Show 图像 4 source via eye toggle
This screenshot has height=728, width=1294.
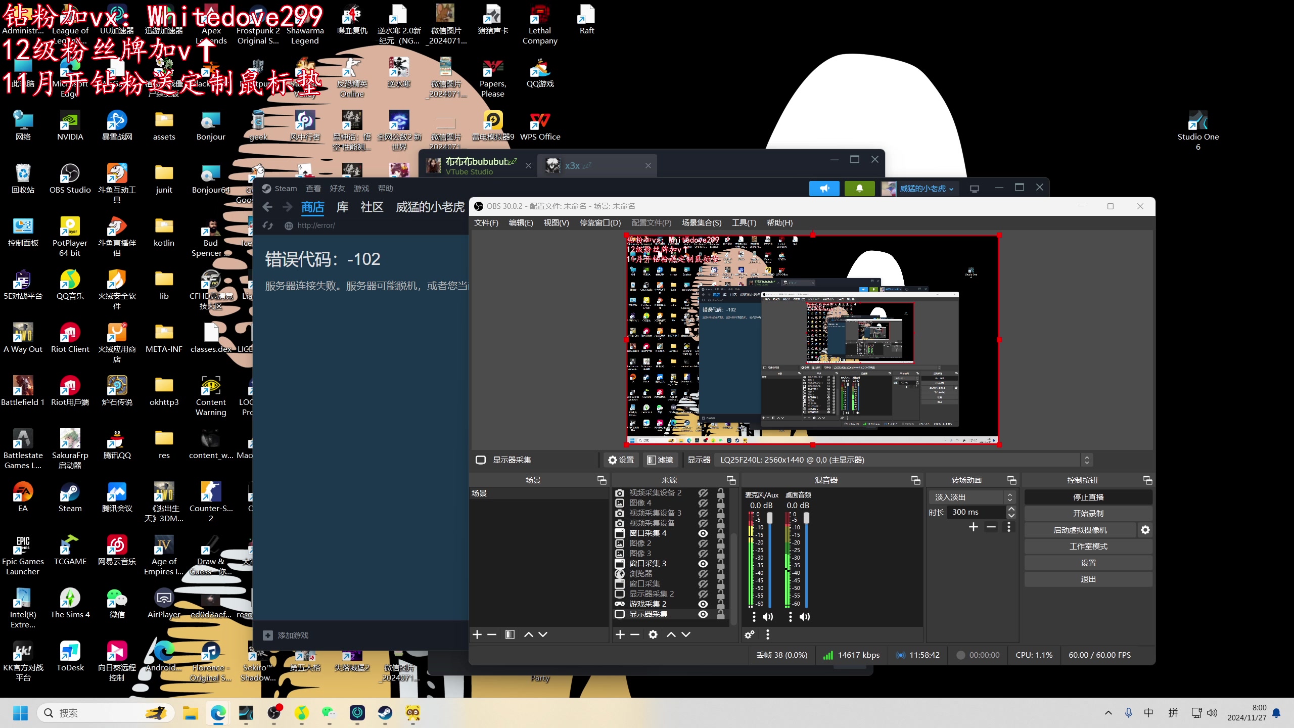tap(703, 503)
